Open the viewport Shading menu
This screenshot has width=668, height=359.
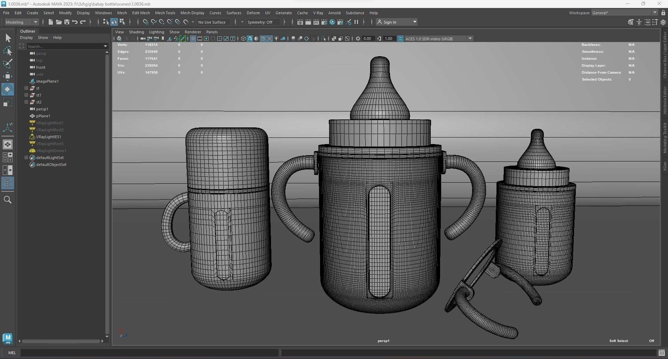click(136, 32)
